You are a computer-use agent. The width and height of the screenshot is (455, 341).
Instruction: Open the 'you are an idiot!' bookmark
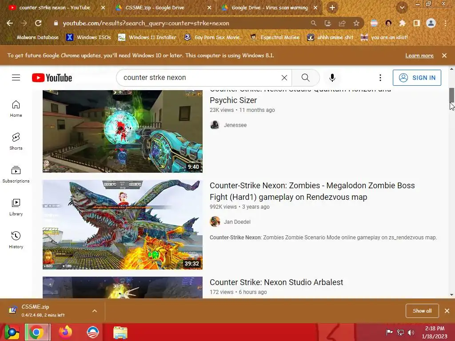[x=384, y=37]
